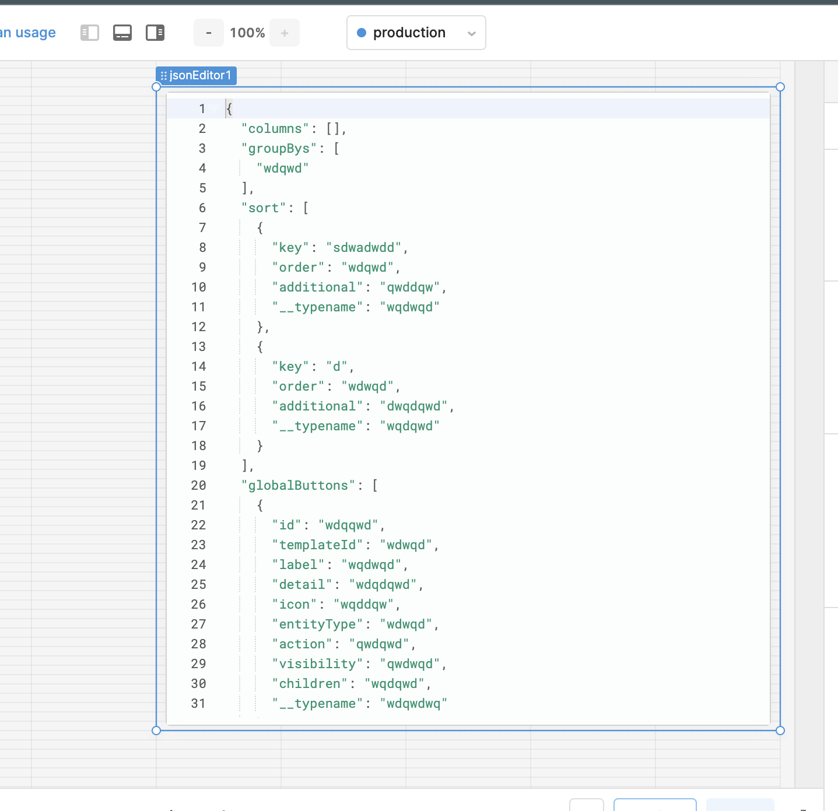Toggle the bottom panel view
The image size is (838, 811).
click(x=122, y=33)
